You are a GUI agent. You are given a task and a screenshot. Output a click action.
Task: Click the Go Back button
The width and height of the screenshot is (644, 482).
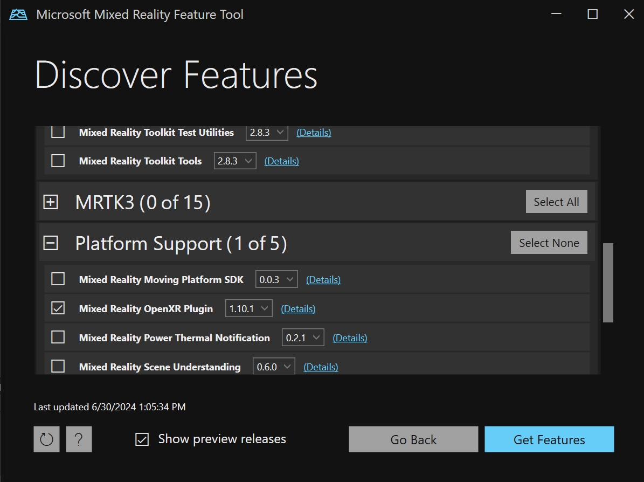point(413,439)
